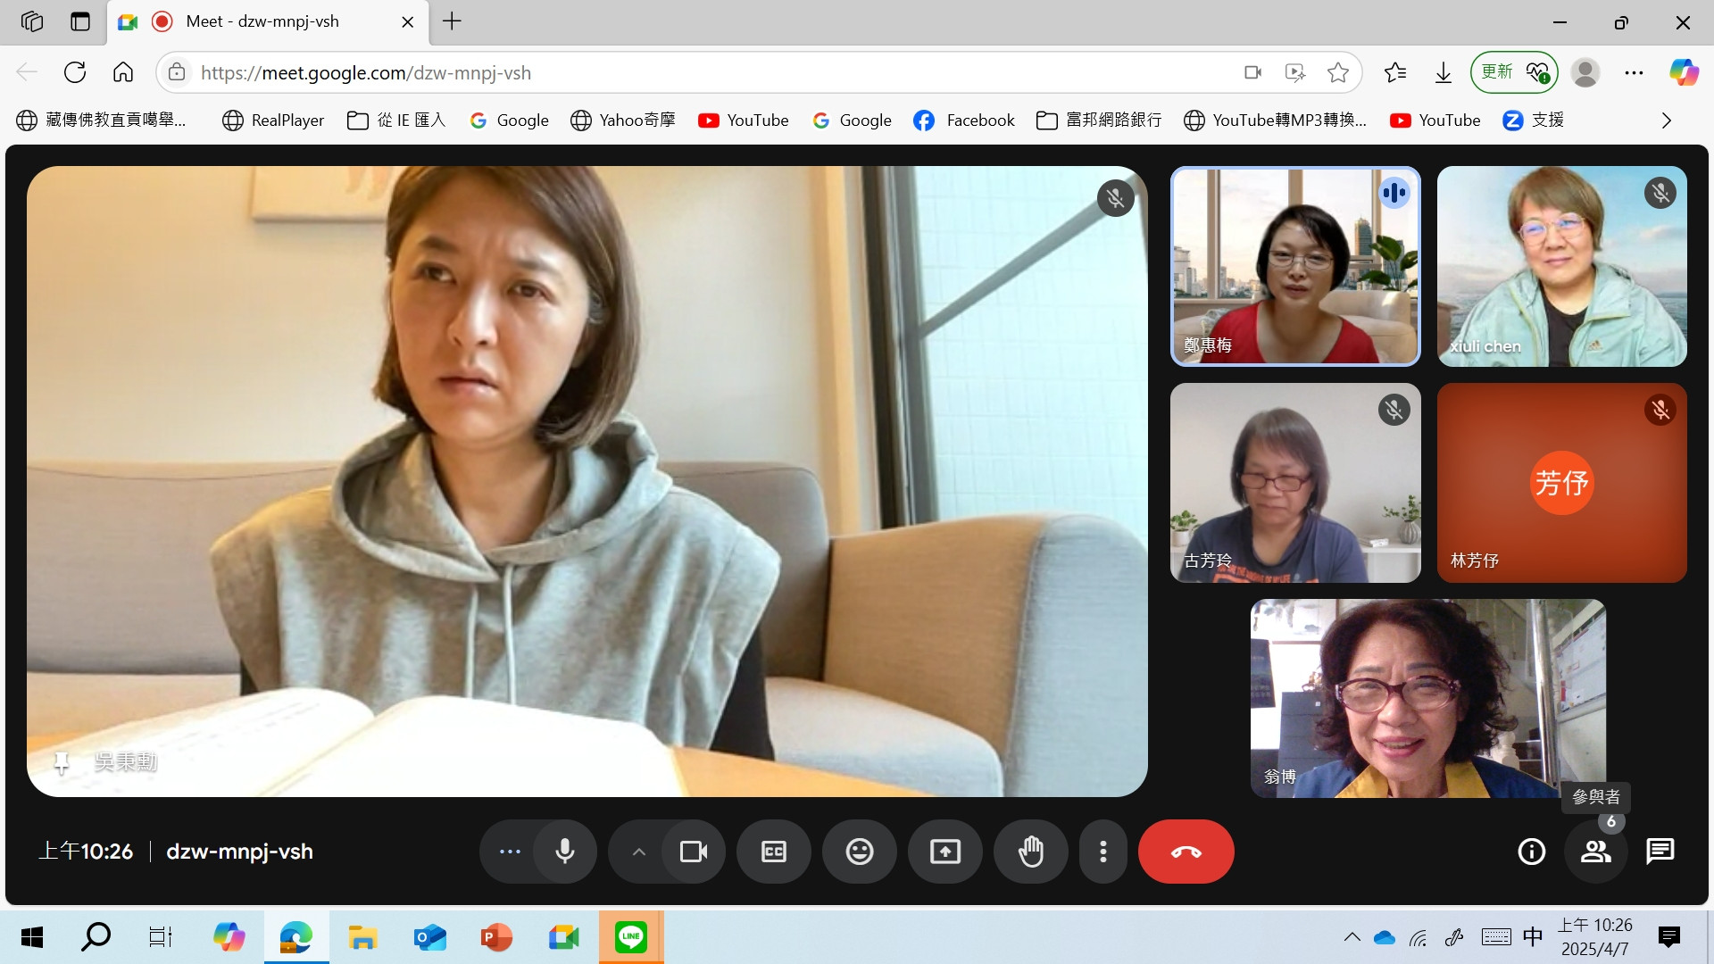
Task: Show the meeting details info icon
Action: (1531, 852)
